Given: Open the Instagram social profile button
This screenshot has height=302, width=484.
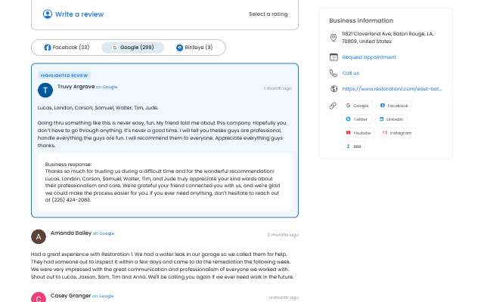Looking at the screenshot, I should (397, 133).
